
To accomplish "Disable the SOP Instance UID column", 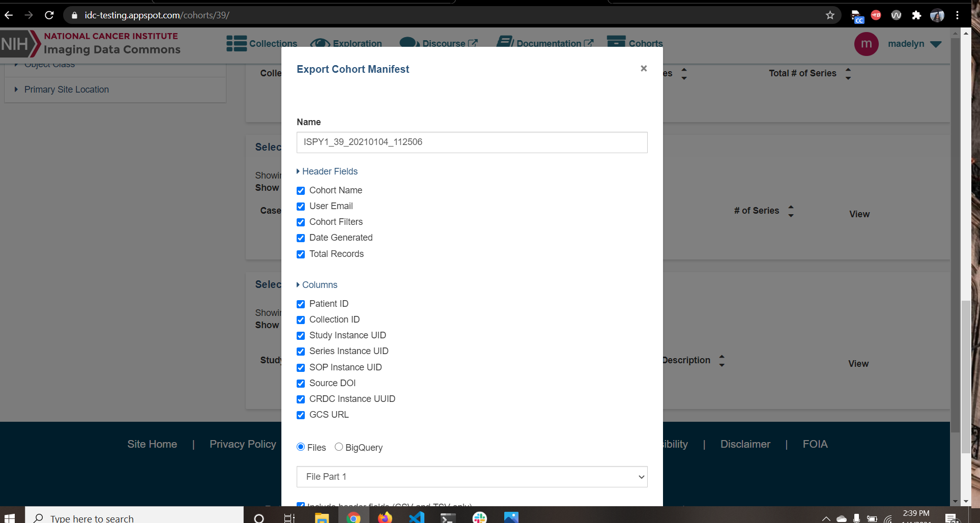I will tap(301, 368).
